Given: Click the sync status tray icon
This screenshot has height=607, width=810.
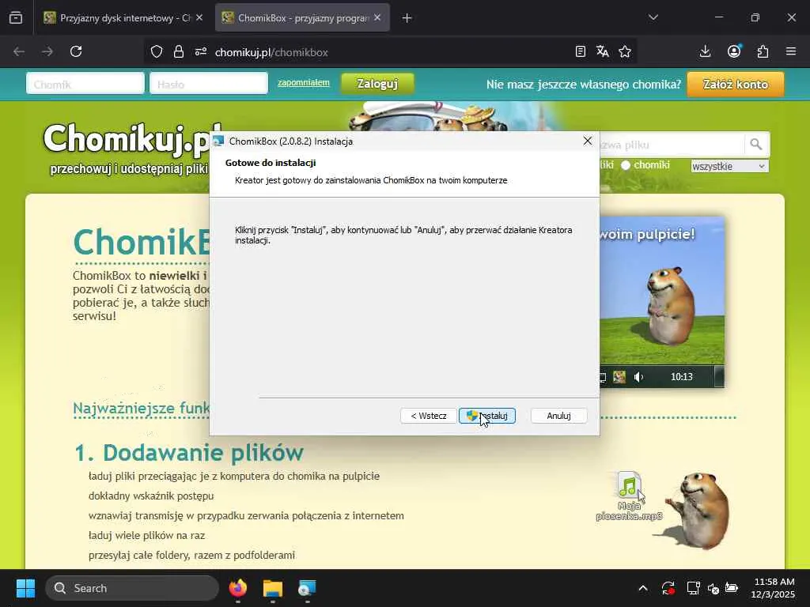Looking at the screenshot, I should click(668, 588).
